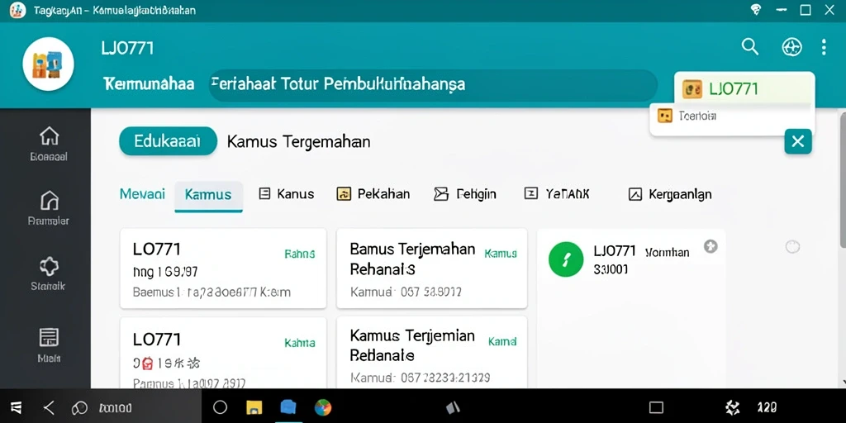Close the popup with teal X button
The image size is (846, 423).
(798, 142)
